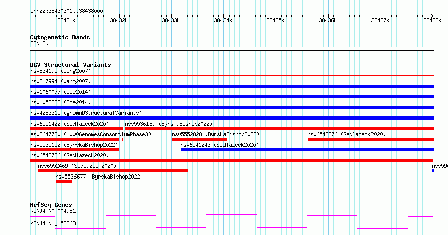Screen dimensions: 448x235
Task: Click the DGV Structural Variants track title
Action: coord(70,65)
